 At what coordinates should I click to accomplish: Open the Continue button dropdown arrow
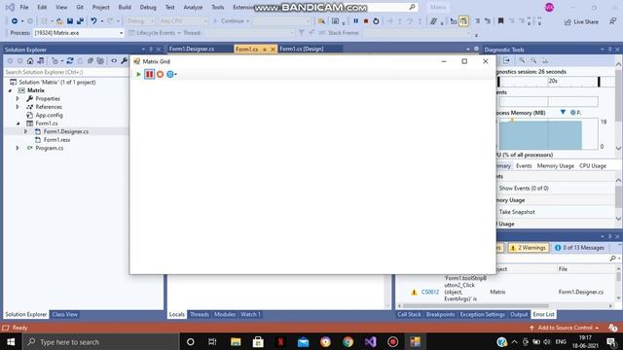pyautogui.click(x=247, y=21)
